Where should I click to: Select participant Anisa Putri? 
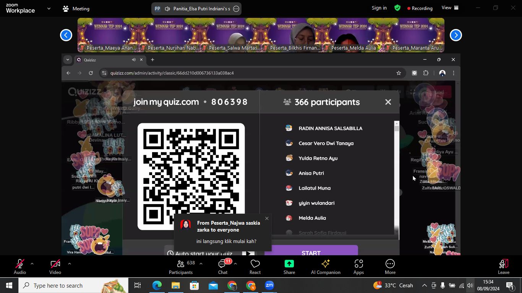click(311, 173)
